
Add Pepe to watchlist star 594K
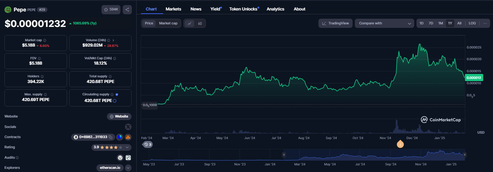coord(111,10)
